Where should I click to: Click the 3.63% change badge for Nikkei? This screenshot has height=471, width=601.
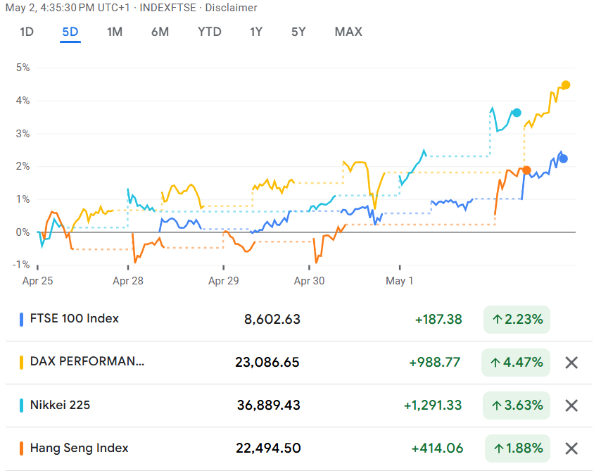point(517,406)
